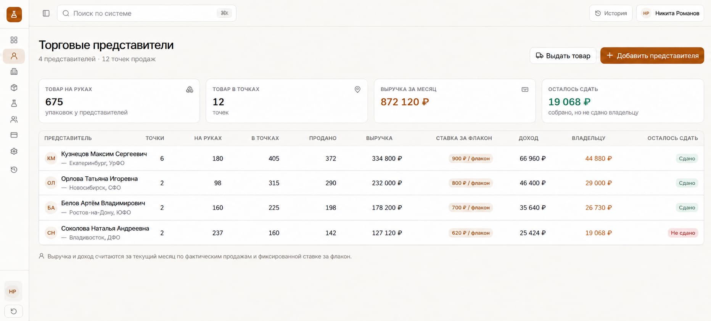Image resolution: width=711 pixels, height=321 pixels.
Task: Click the HP avatar at sidebar bottom
Action: tap(13, 292)
